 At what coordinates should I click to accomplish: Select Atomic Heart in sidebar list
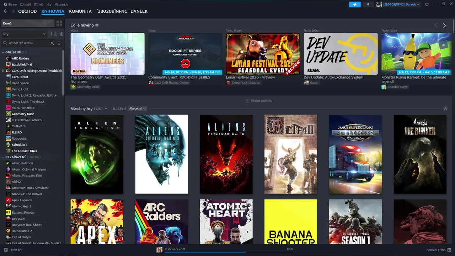[x=21, y=206]
